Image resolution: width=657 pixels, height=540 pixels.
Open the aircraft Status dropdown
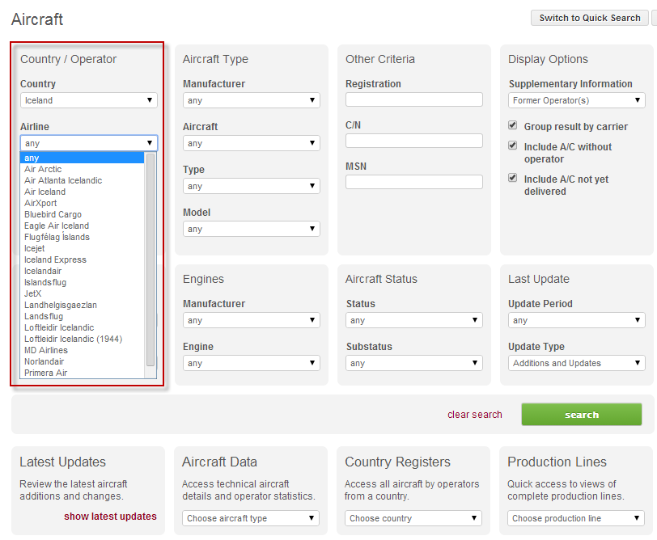point(414,320)
